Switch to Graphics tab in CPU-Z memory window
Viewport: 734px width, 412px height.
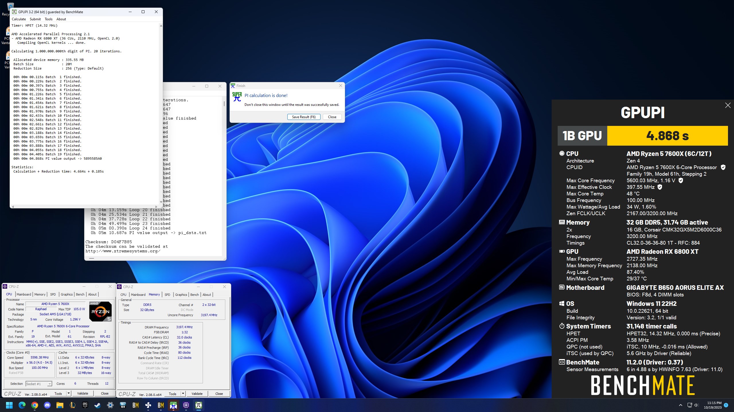click(x=181, y=294)
